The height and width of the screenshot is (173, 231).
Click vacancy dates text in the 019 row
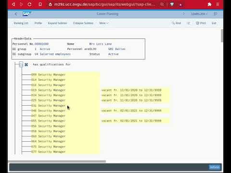[131, 90]
